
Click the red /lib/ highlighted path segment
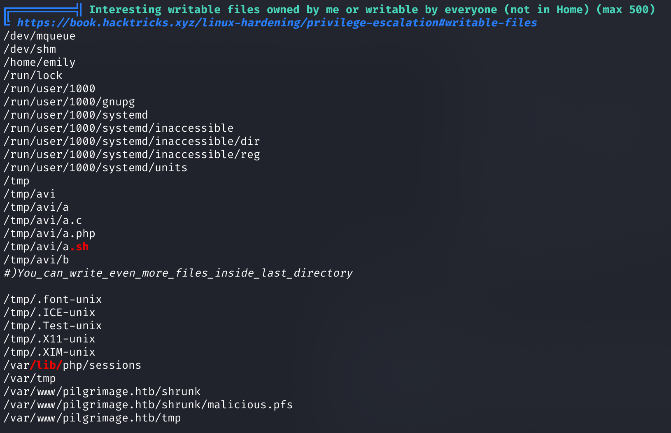pos(46,365)
